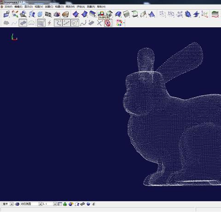Click the gray X cross icon
The width and height of the screenshot is (221, 212).
[x=99, y=23]
